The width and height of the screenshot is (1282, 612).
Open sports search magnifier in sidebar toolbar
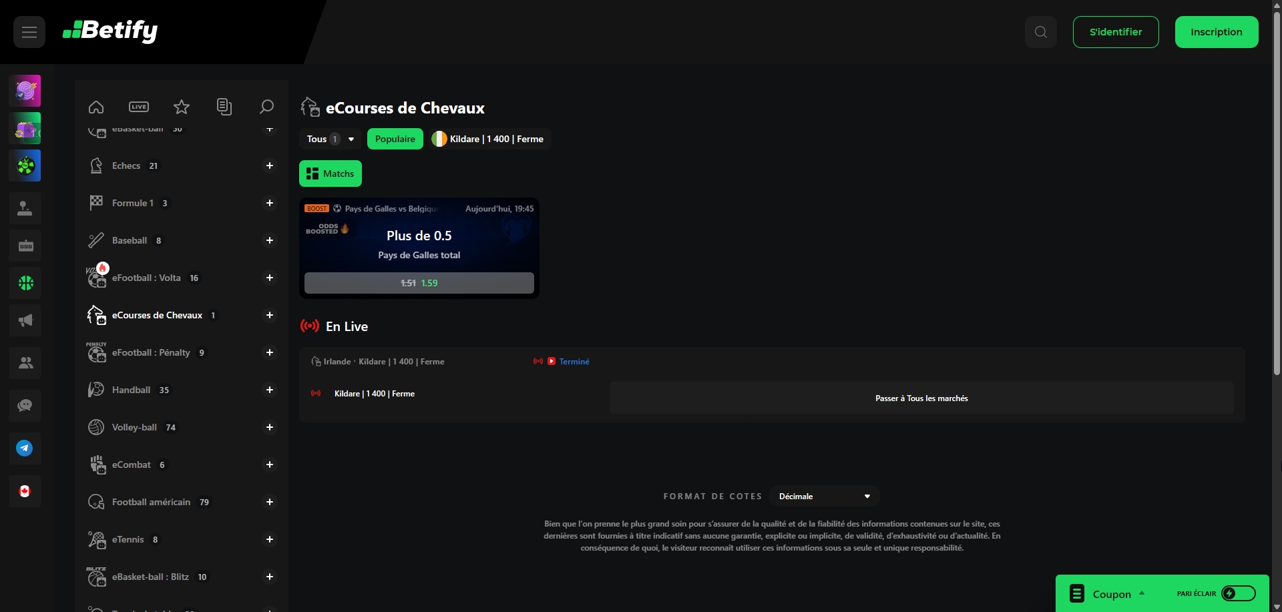coord(266,107)
